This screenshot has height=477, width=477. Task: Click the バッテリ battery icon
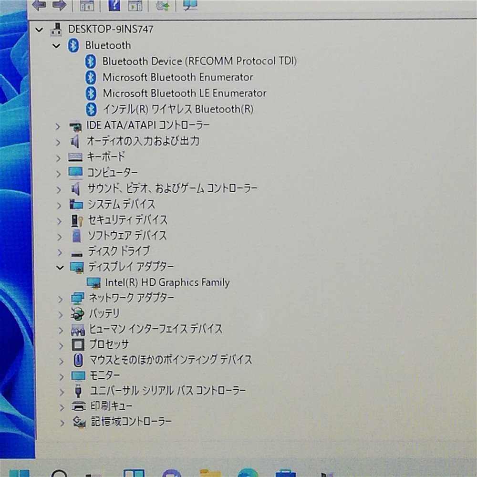[77, 314]
